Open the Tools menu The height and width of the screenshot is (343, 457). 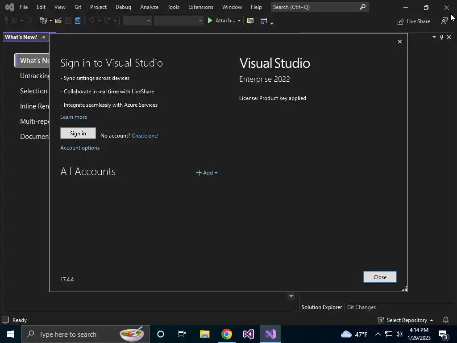click(173, 7)
